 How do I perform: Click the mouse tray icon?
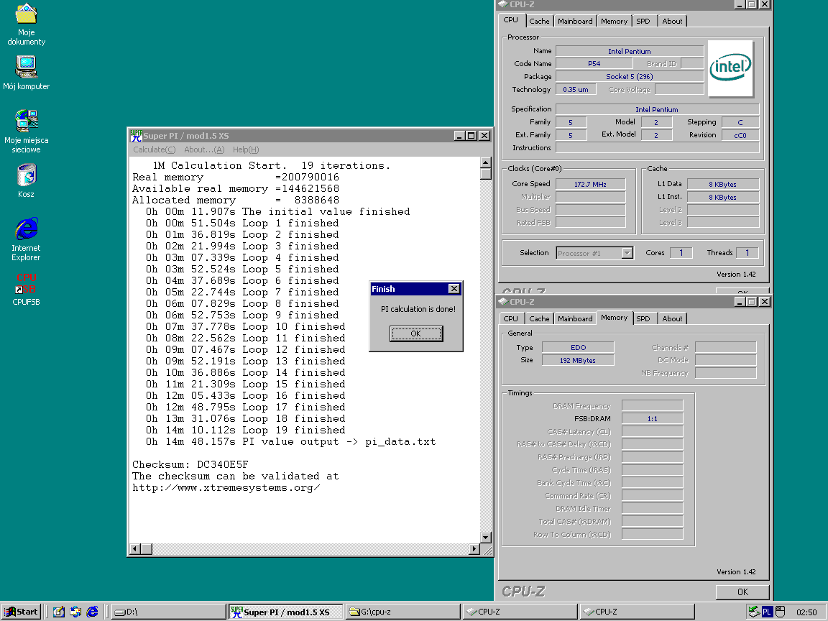(x=780, y=612)
